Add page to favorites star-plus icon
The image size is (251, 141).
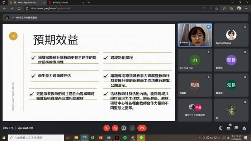(217, 8)
